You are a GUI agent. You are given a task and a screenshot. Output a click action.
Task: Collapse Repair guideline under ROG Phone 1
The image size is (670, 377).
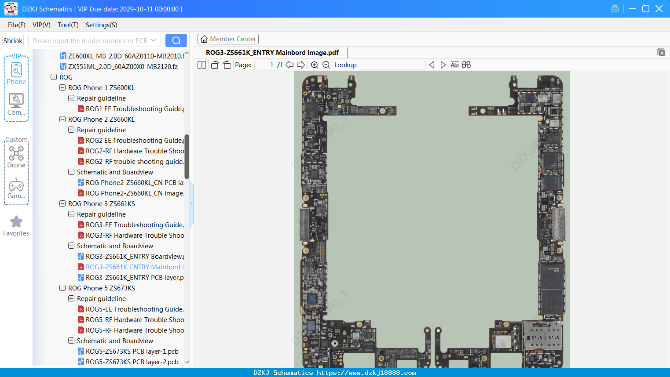71,98
